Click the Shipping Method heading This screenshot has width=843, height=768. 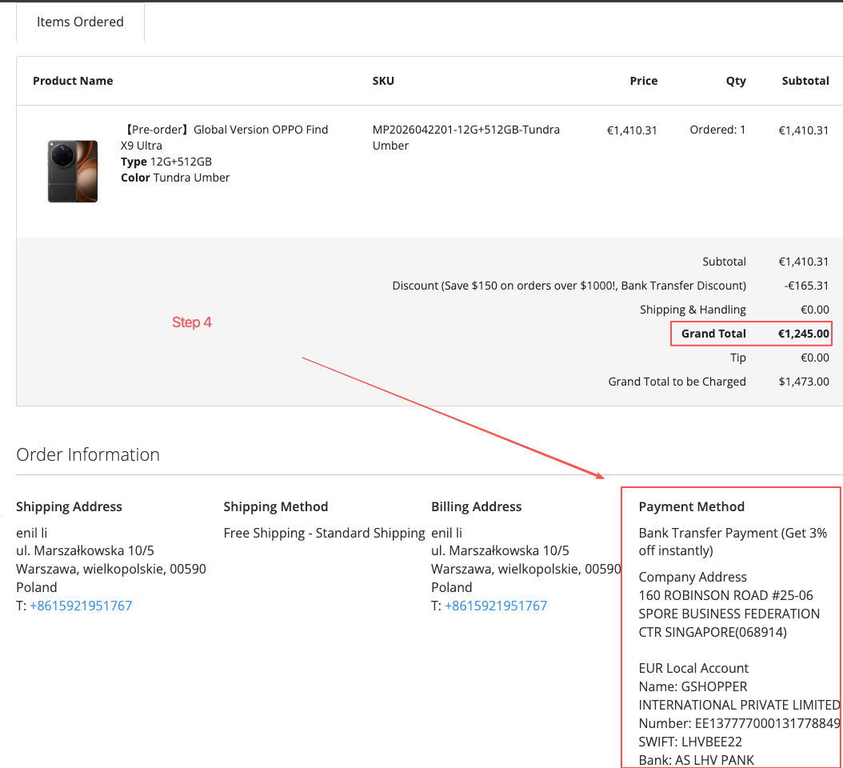click(x=276, y=506)
